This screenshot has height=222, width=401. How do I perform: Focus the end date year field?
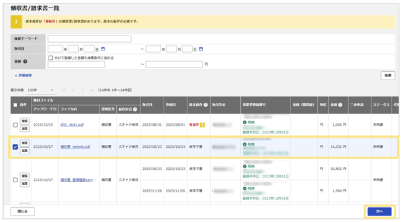click(153, 49)
